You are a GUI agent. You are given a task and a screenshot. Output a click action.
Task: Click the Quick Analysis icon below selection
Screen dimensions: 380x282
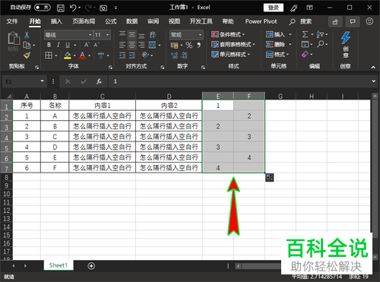click(270, 178)
